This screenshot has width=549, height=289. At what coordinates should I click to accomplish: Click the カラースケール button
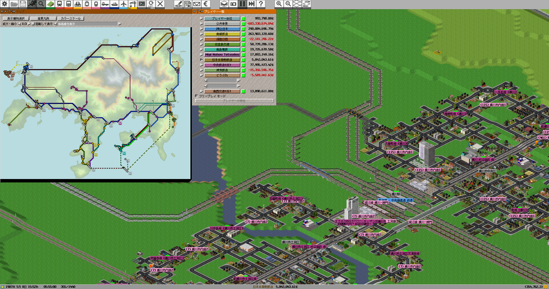coord(71,18)
